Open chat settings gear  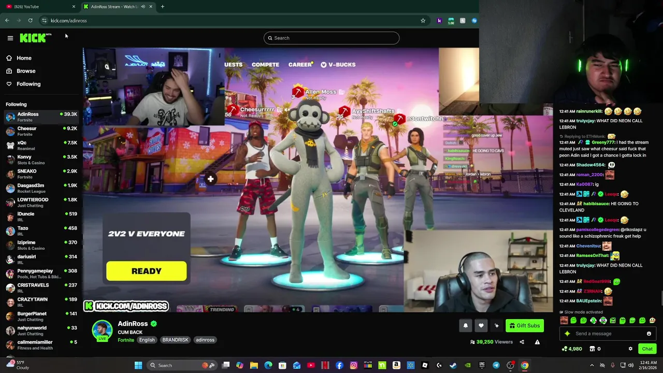tap(630, 349)
